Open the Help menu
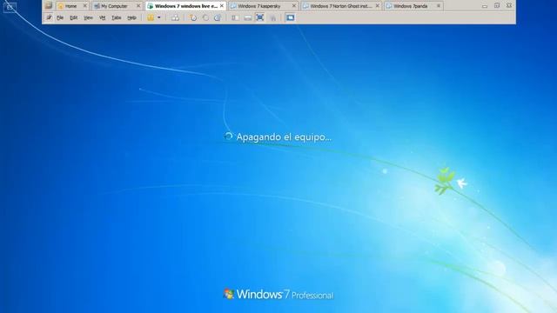 click(x=131, y=17)
